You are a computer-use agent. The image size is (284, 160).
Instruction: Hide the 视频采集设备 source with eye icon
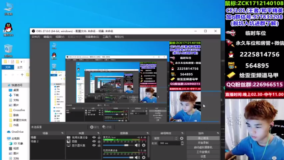(x=94, y=138)
